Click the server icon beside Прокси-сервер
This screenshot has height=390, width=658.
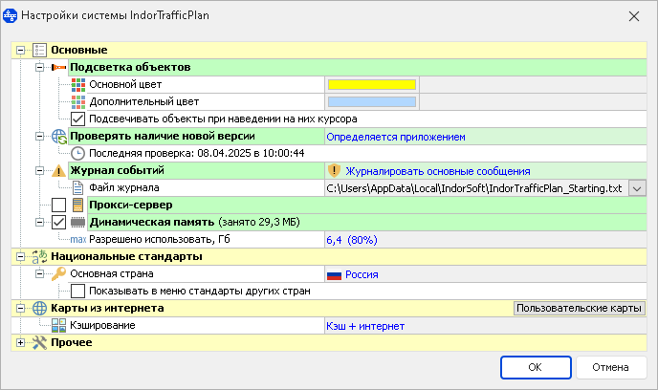coord(77,206)
